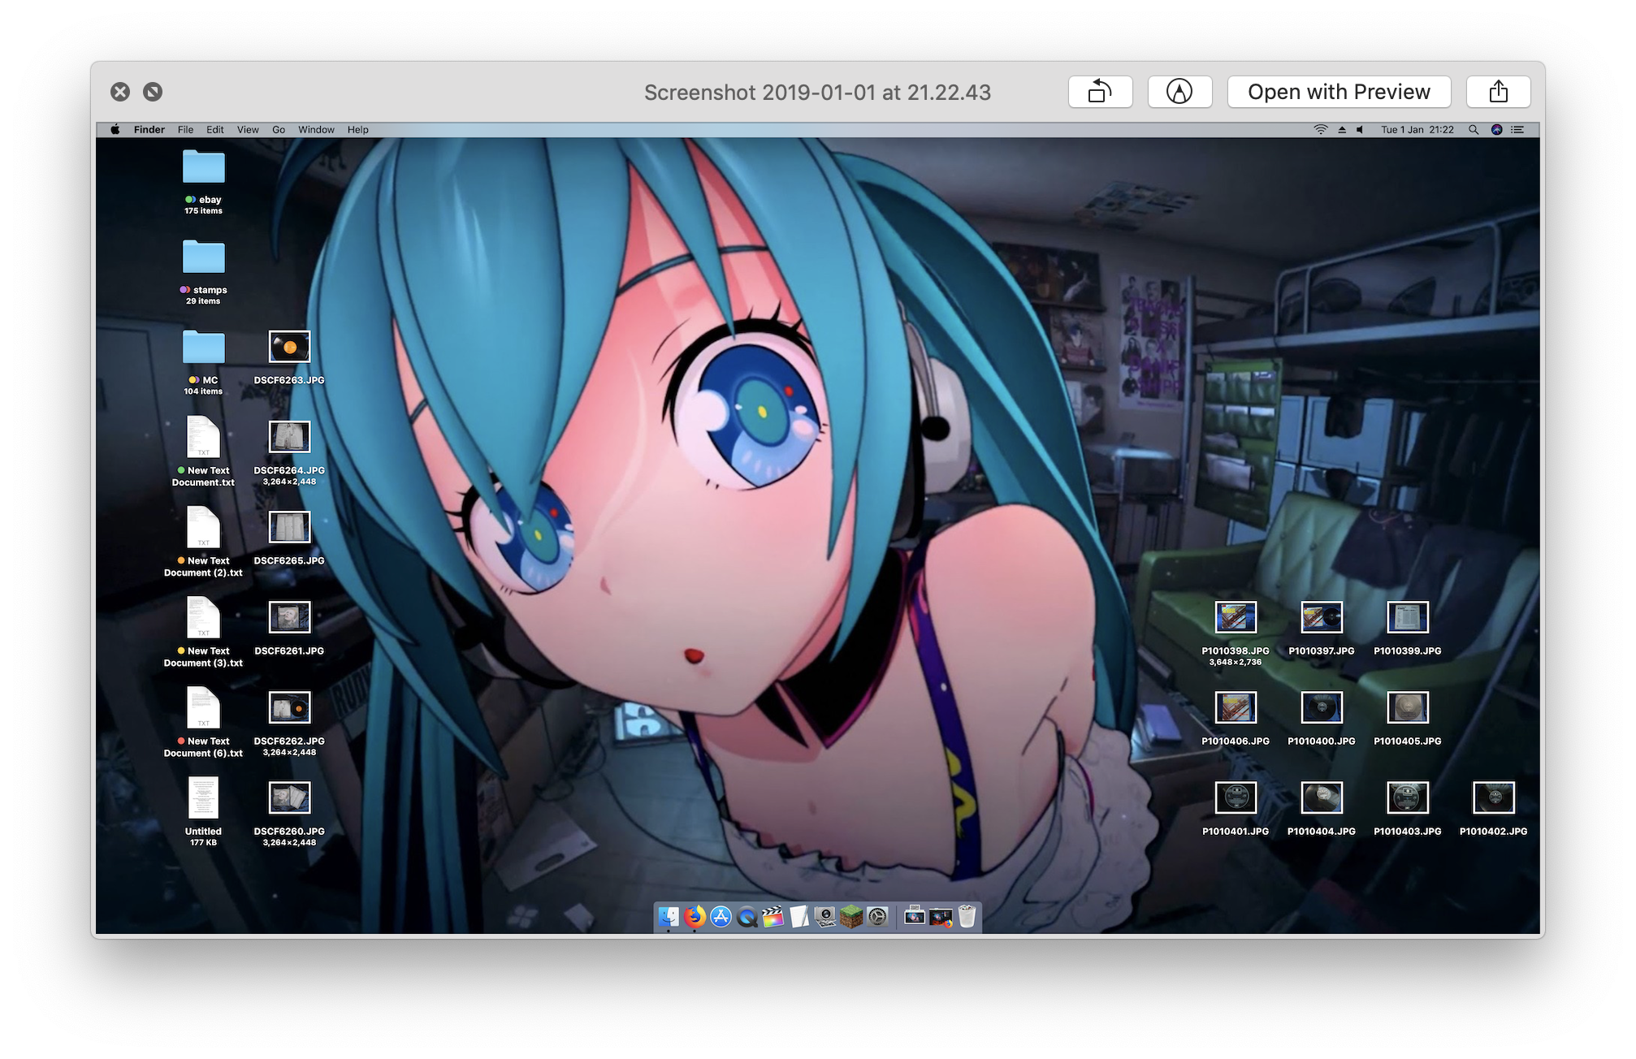
Task: Select DSCF6260.JPG thumbnail
Action: pos(289,797)
